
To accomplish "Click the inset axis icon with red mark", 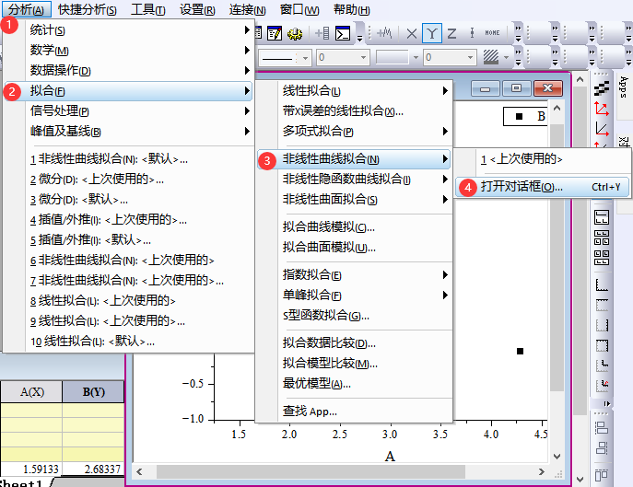I will 602,386.
